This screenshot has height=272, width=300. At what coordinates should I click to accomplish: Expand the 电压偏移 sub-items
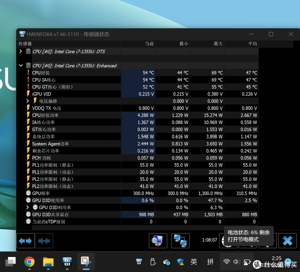click(27, 101)
